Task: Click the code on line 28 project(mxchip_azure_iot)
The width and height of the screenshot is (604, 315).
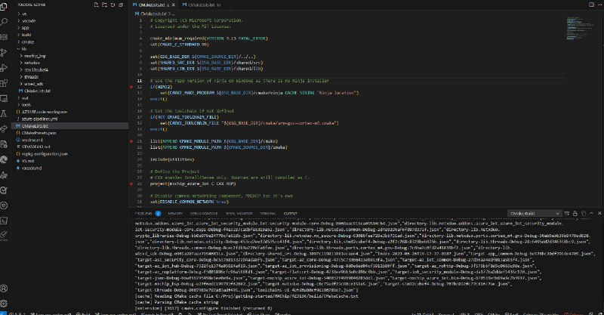Action: (x=193, y=184)
